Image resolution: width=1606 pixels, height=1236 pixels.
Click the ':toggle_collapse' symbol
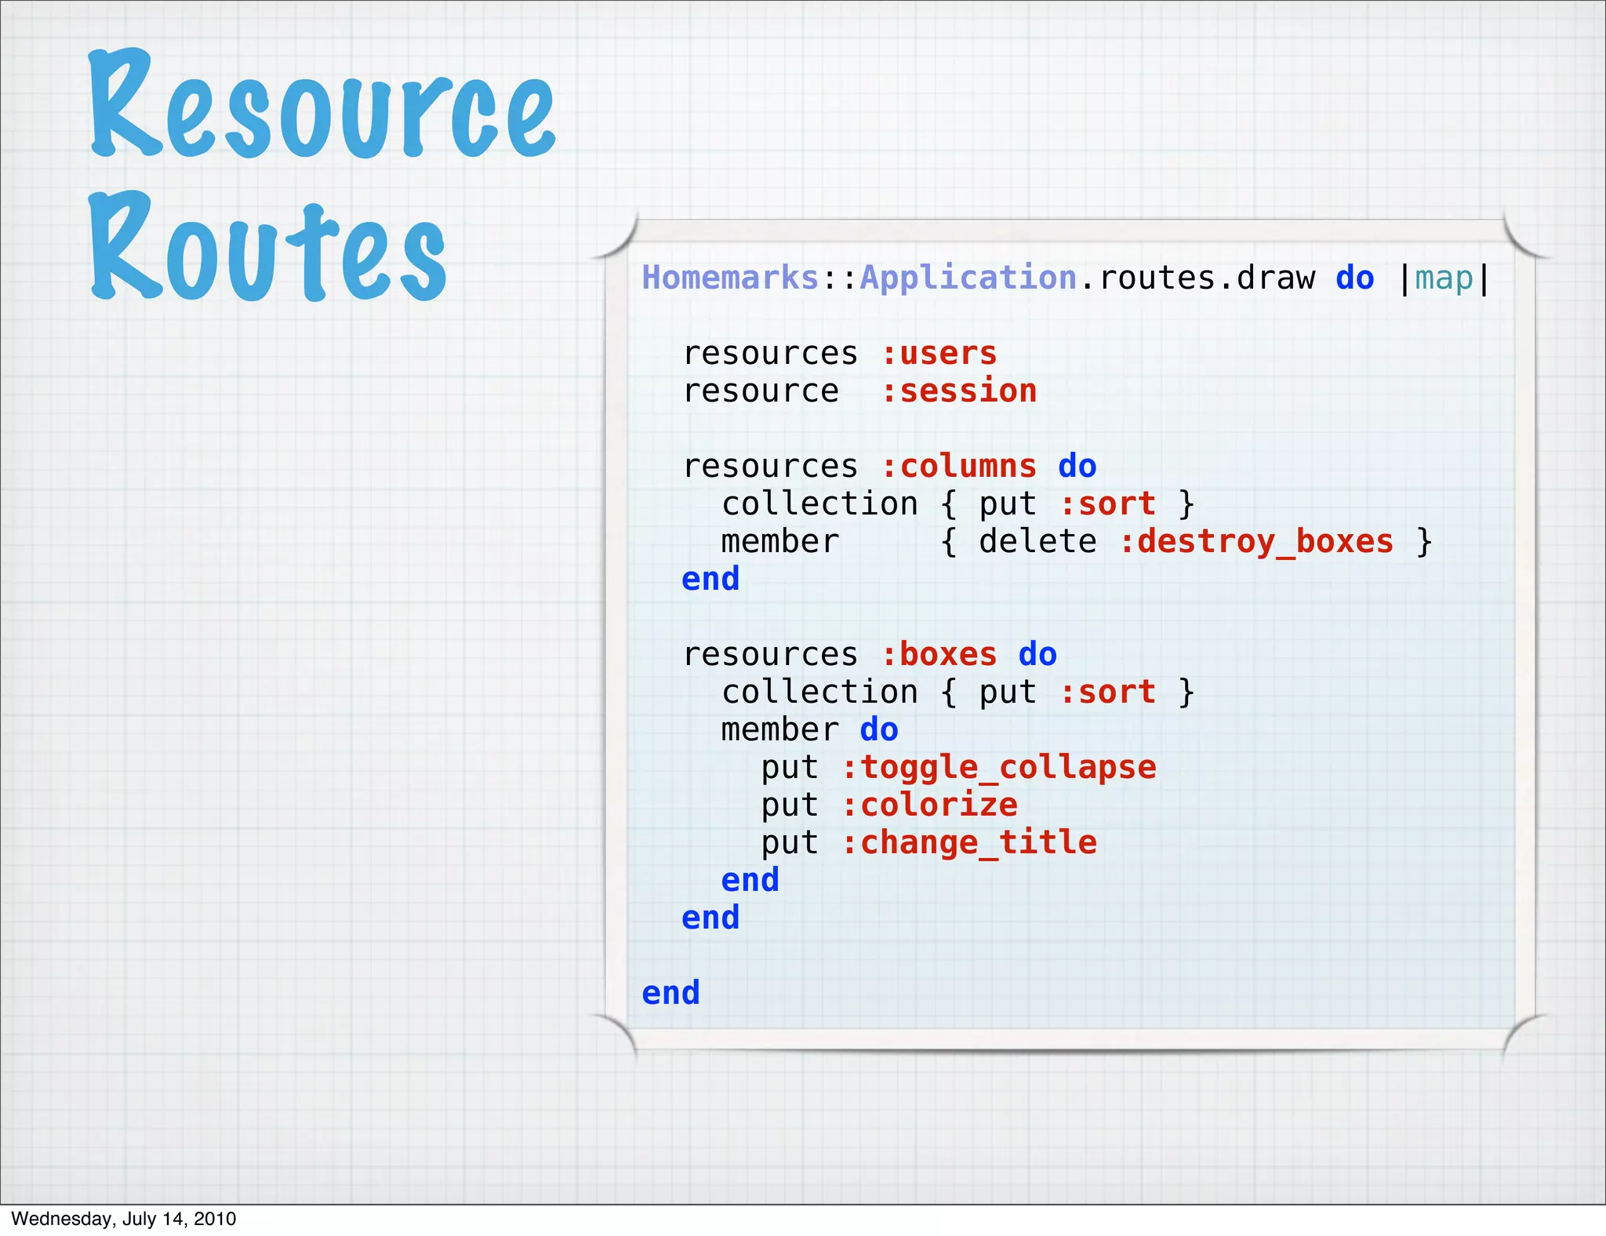[998, 768]
